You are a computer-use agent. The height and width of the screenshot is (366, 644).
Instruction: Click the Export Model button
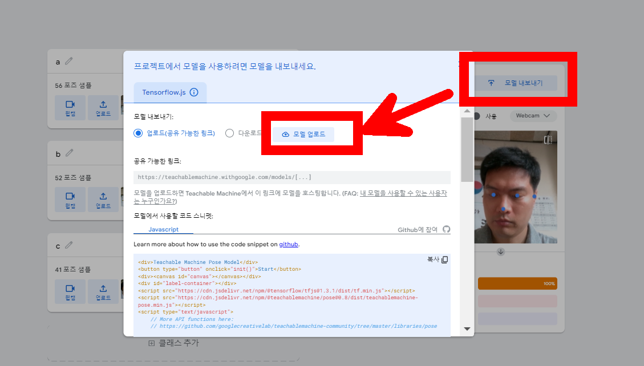(x=516, y=83)
